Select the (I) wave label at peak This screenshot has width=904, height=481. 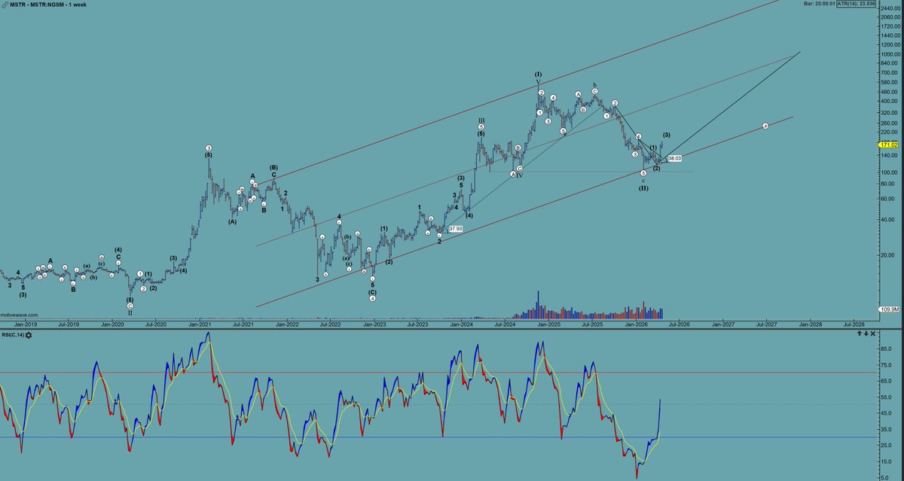539,75
